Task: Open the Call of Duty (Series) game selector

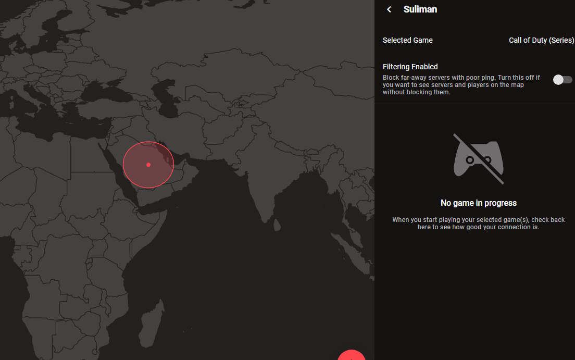Action: pyautogui.click(x=541, y=40)
